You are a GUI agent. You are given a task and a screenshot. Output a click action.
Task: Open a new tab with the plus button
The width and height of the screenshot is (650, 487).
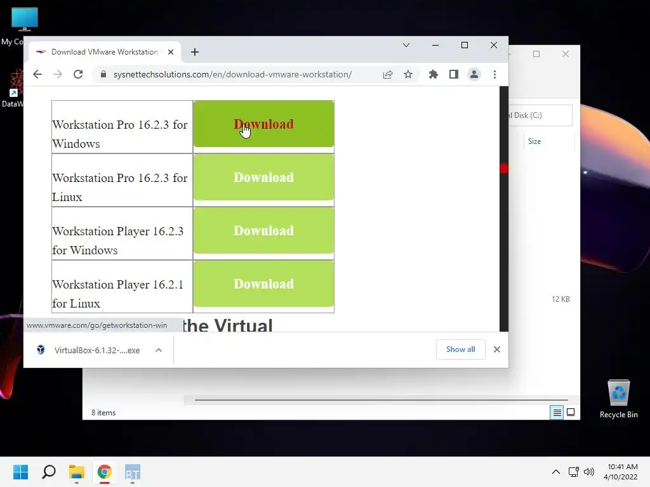tap(195, 52)
